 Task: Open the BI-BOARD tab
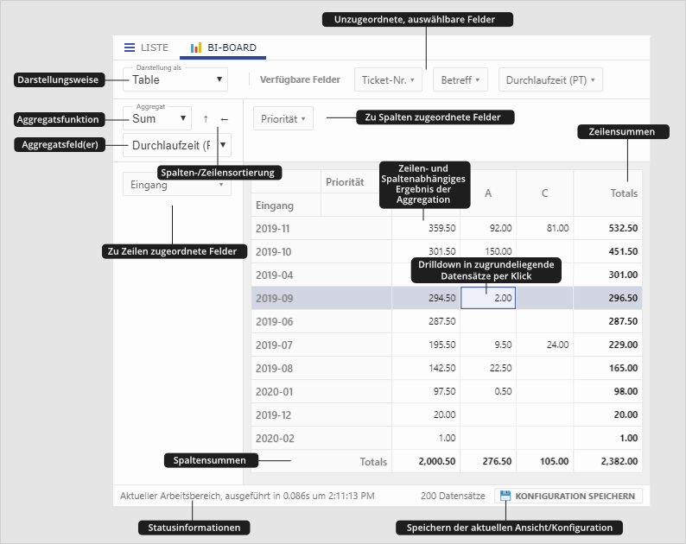[x=223, y=47]
